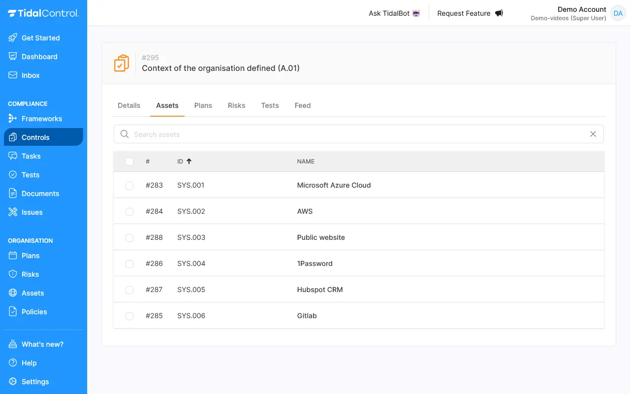Click number #288 cell
The width and height of the screenshot is (630, 394).
pyautogui.click(x=154, y=237)
